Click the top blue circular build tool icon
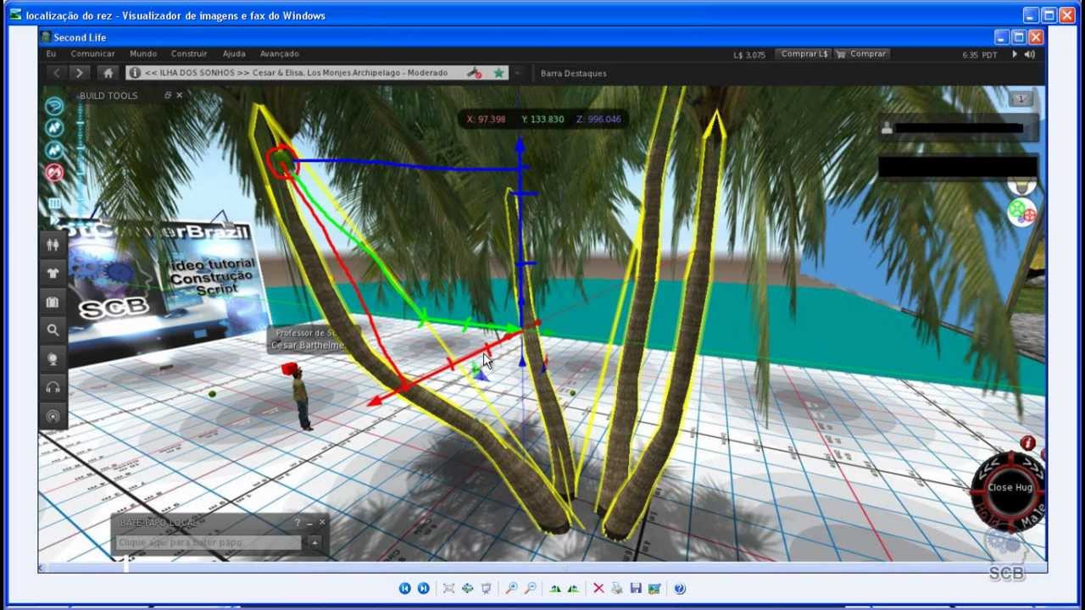Image resolution: width=1085 pixels, height=610 pixels. pyautogui.click(x=54, y=106)
